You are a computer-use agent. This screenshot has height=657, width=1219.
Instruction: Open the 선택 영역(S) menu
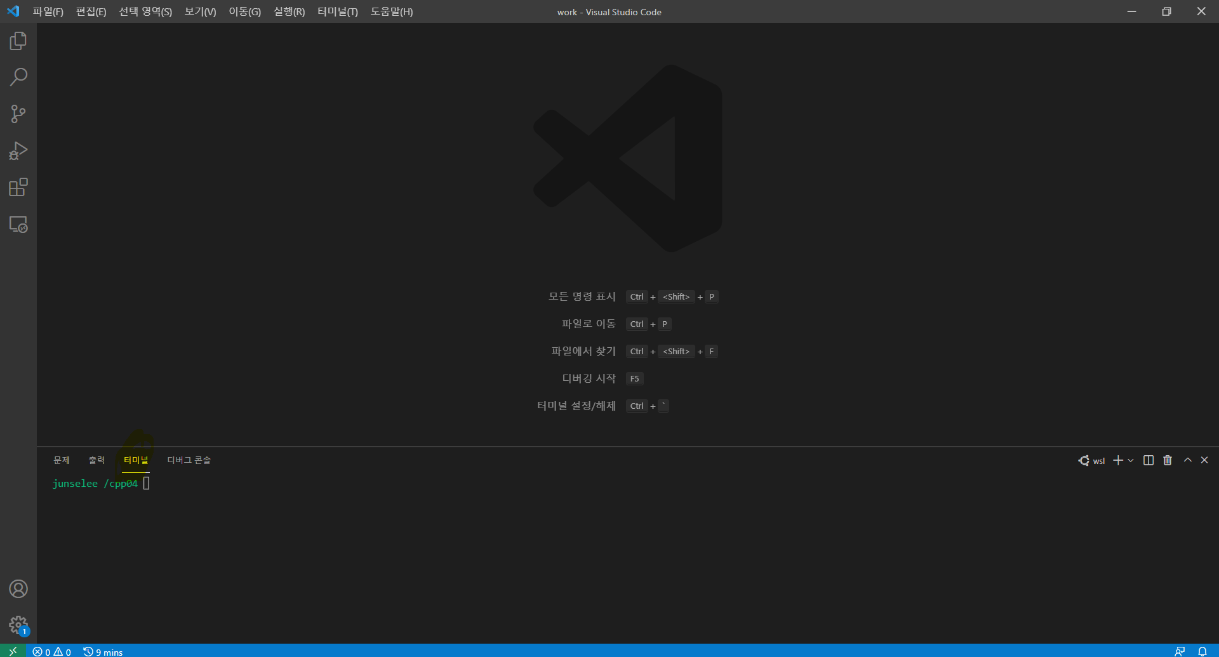click(145, 12)
